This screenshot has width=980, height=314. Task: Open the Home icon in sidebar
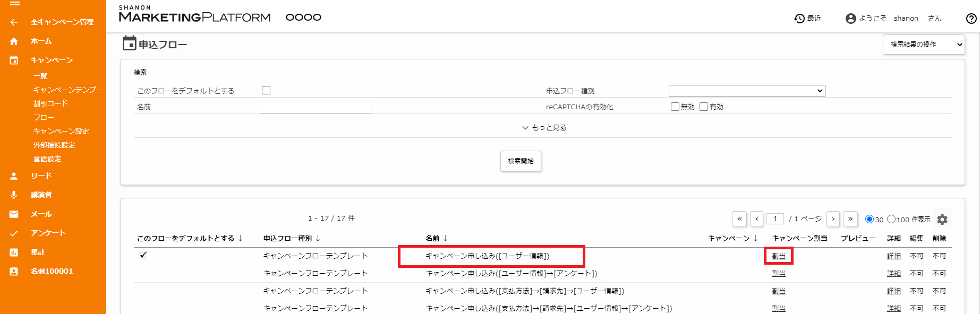coord(14,41)
